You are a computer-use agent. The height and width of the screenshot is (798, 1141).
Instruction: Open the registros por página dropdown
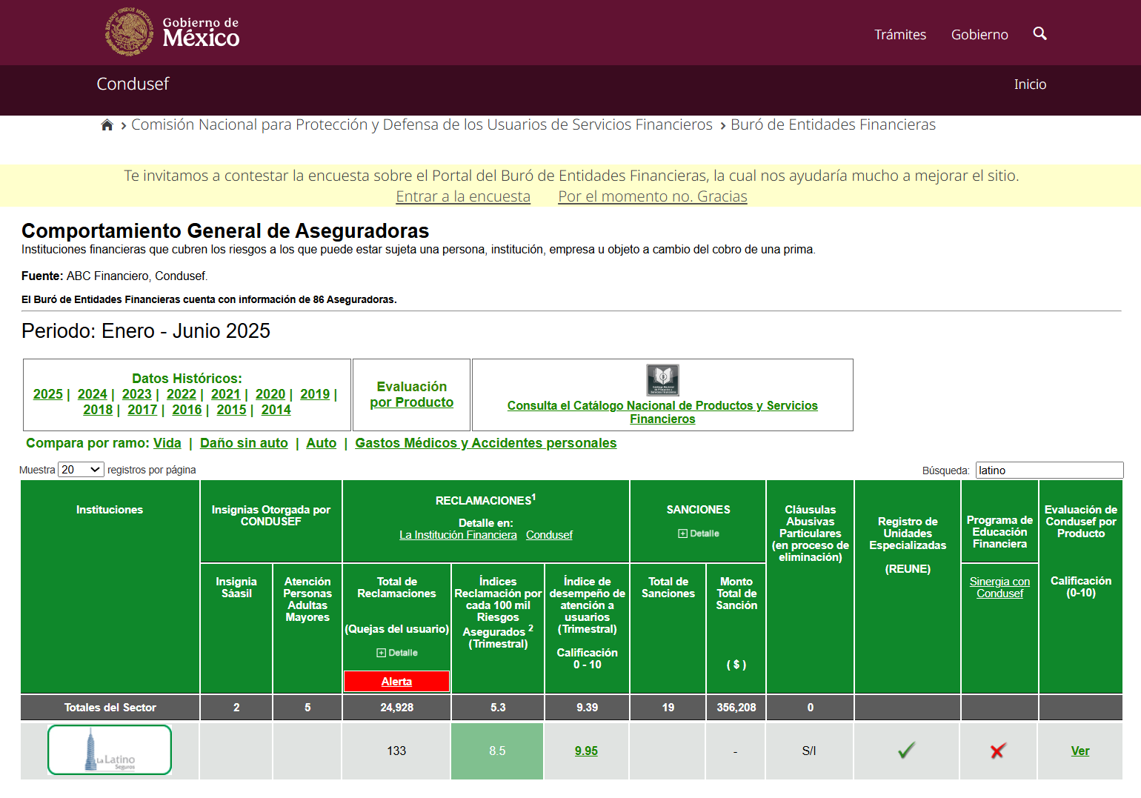point(81,470)
